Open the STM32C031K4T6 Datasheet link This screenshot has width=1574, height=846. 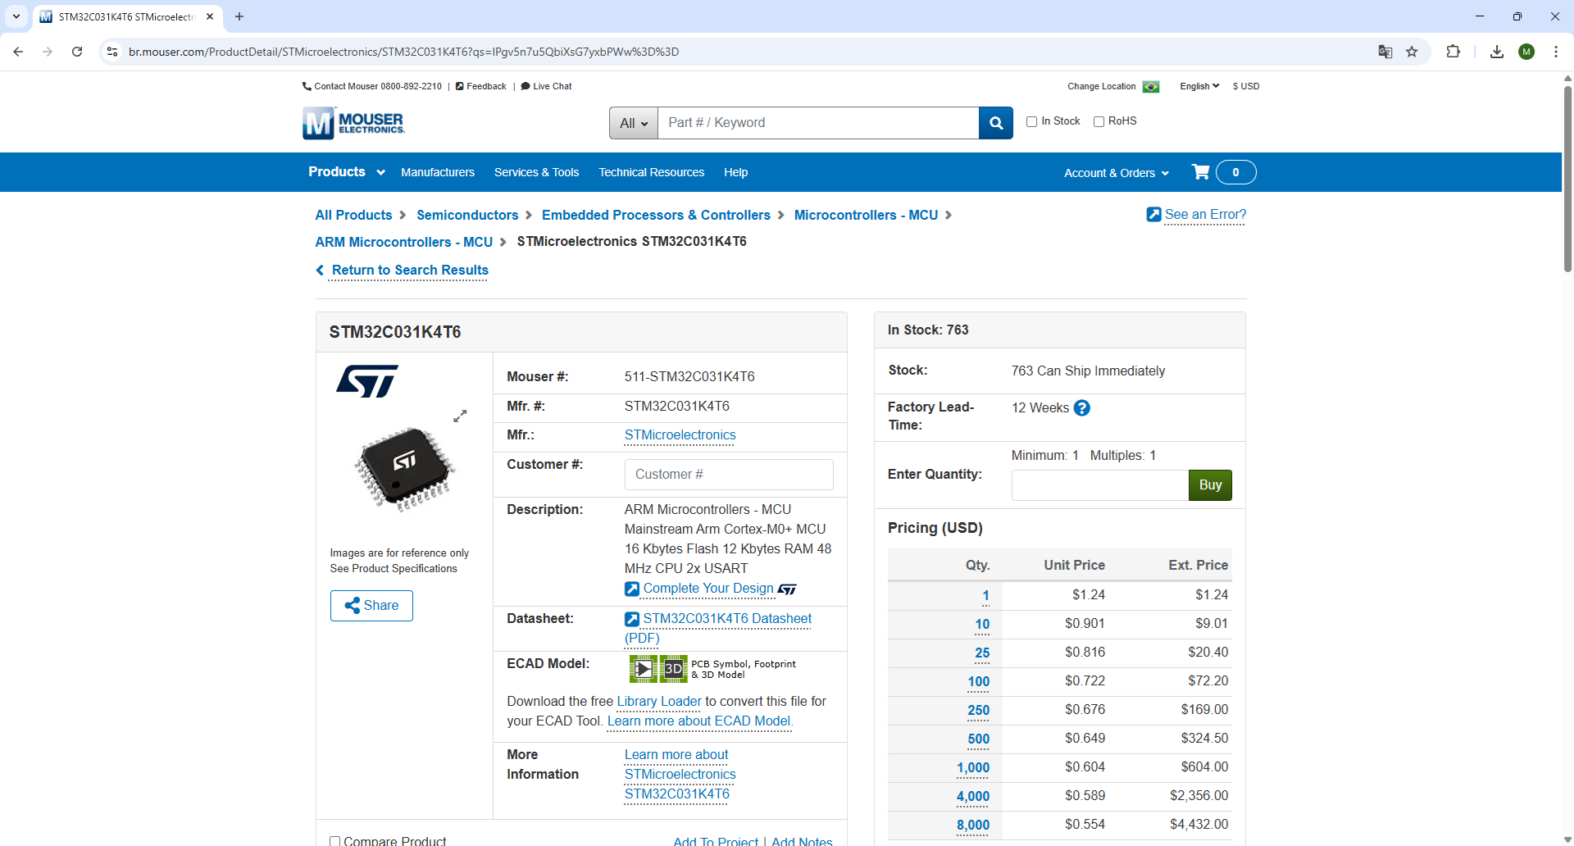[726, 619]
